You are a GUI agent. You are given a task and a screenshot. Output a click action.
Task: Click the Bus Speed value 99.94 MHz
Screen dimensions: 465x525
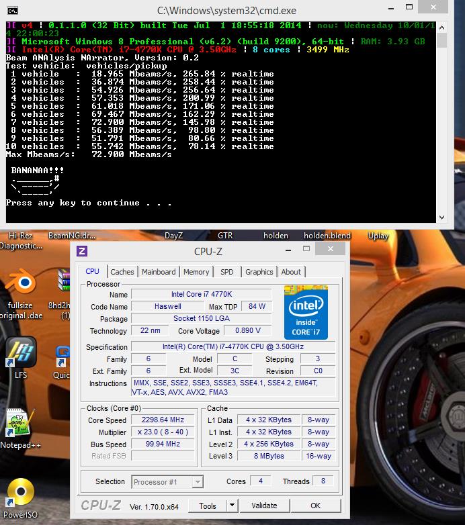pos(163,444)
